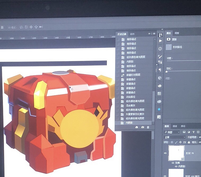Open the Info panel dock icon
201x177 pixels.
coord(160,49)
